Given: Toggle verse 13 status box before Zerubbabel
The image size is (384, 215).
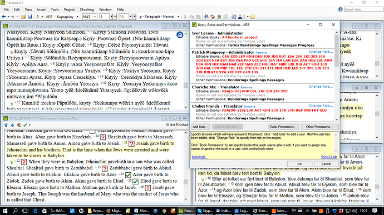Looking at the screenshot, I should point(105,168).
